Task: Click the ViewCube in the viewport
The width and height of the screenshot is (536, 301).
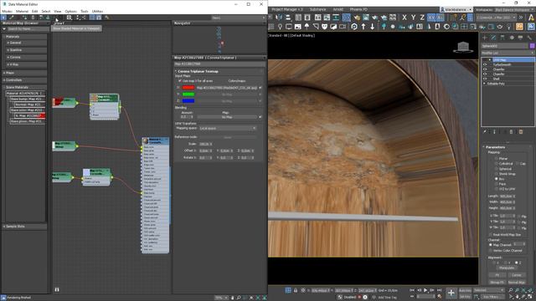Action: coord(463,47)
